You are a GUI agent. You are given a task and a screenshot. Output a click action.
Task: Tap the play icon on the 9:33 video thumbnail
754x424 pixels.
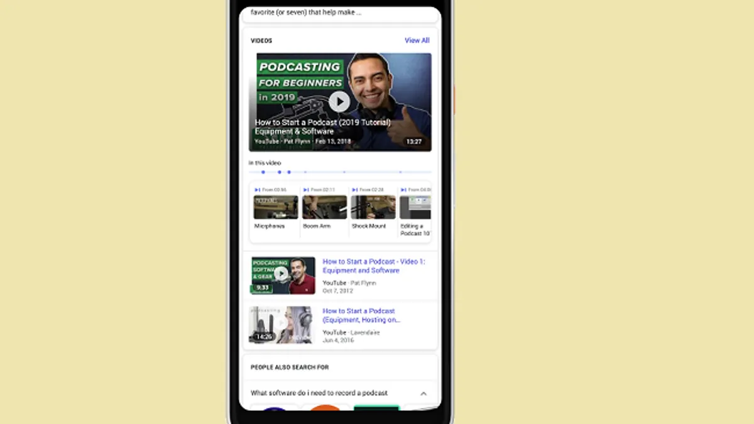281,273
